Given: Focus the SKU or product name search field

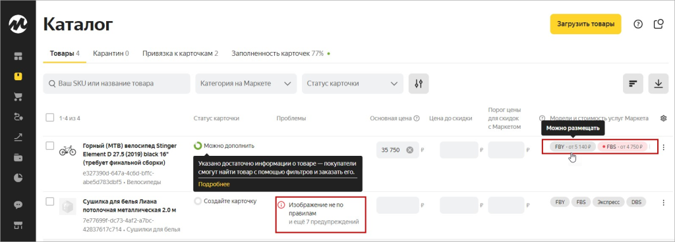Looking at the screenshot, I should point(117,84).
